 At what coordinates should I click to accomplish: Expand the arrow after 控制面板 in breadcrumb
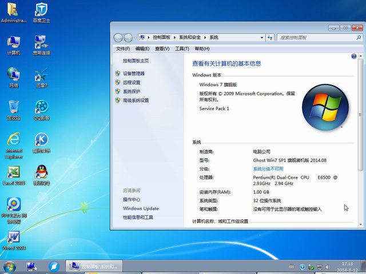click(x=174, y=38)
